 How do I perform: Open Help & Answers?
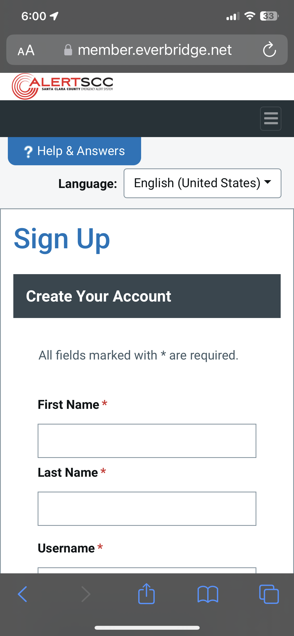coord(74,151)
